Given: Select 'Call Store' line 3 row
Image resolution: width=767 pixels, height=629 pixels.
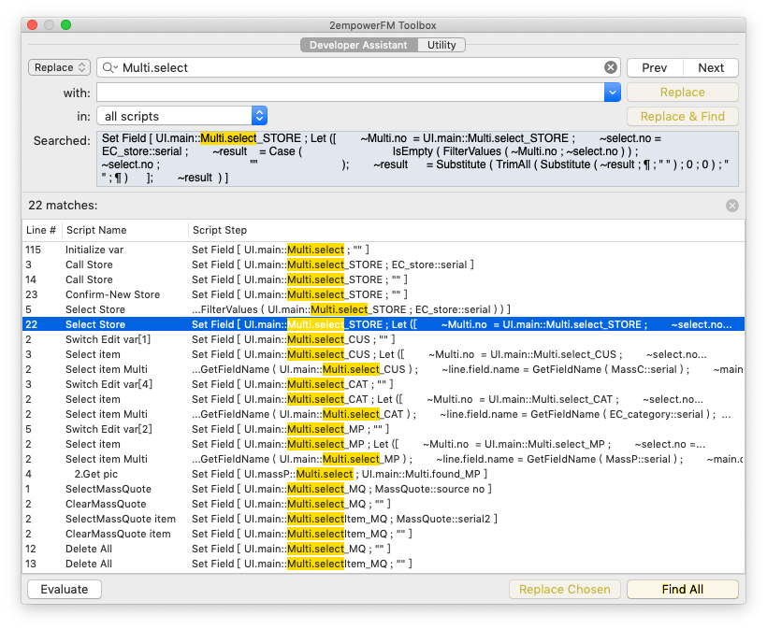Looking at the screenshot, I should click(x=383, y=264).
